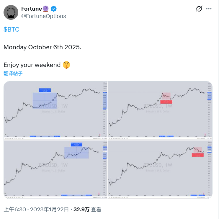Screen dimensions: 219x219
Task: Click the blue shaded box in bottom-left chart
Action: (76, 153)
